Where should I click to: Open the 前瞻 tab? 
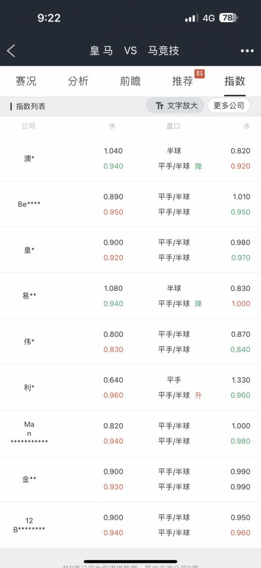130,81
